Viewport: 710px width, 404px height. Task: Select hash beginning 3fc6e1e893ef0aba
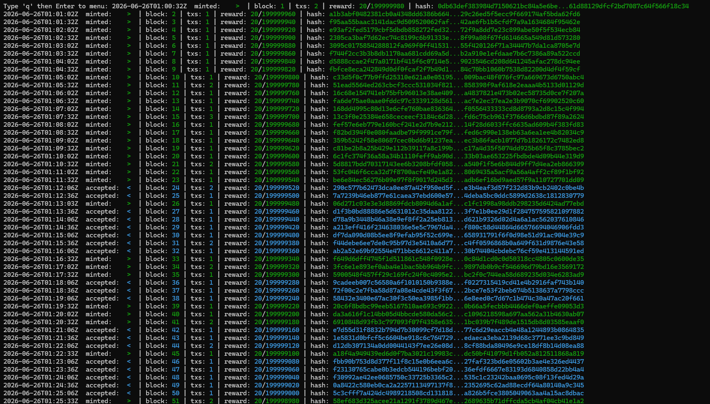pos(458,267)
